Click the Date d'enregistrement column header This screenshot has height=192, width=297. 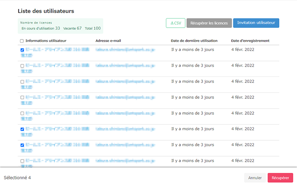click(x=250, y=41)
